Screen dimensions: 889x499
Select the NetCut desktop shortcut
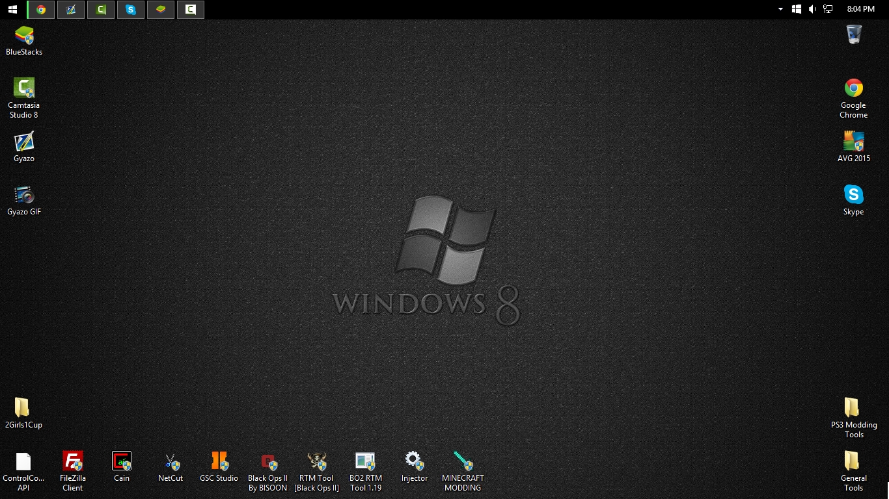tap(171, 467)
